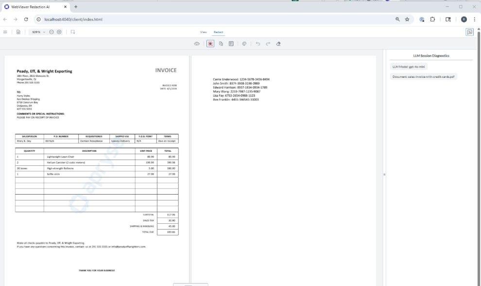The width and height of the screenshot is (481, 286).
Task: Click the zoom magnifier icon in address bar
Action: 397,19
